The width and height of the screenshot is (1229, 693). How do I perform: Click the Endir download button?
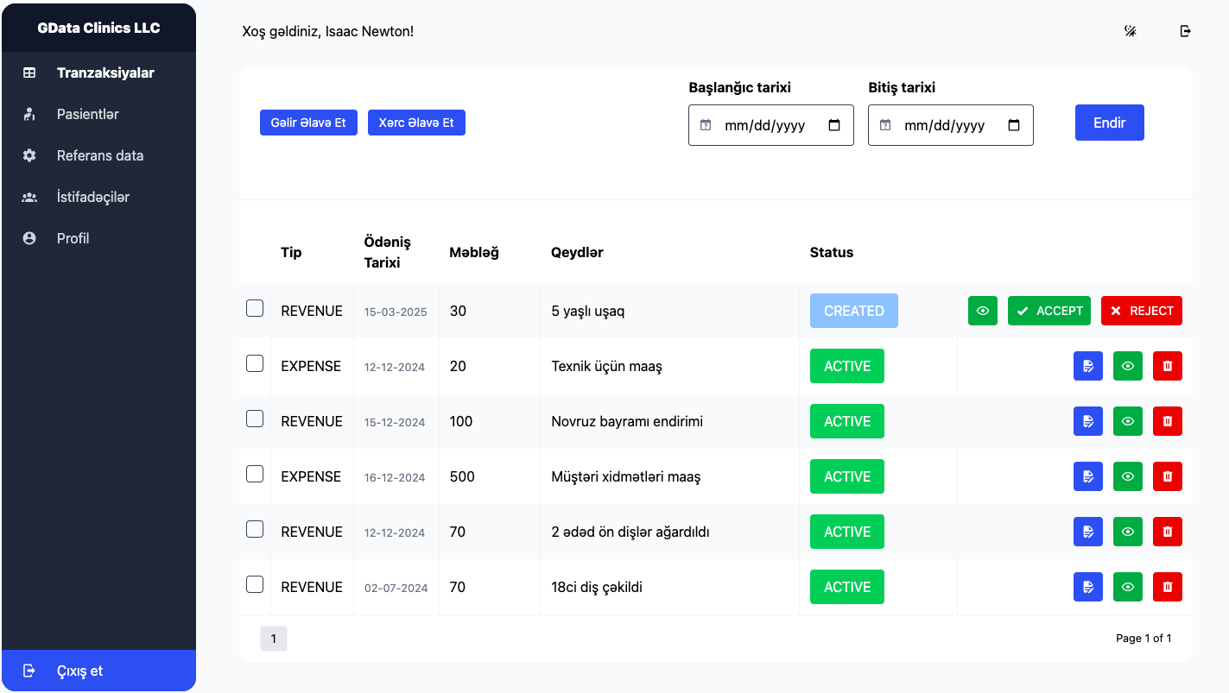pos(1109,123)
